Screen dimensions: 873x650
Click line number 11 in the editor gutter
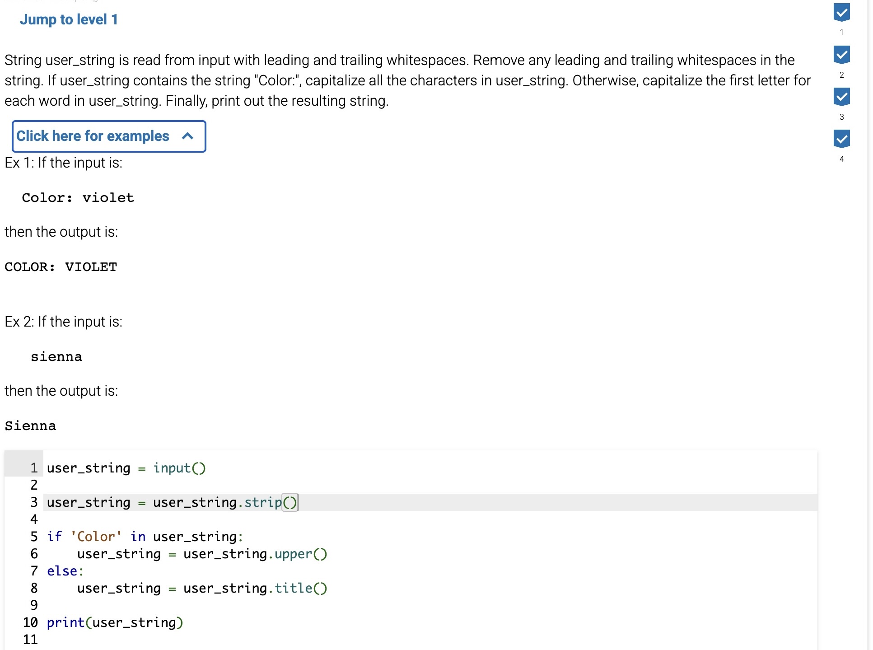click(x=30, y=640)
